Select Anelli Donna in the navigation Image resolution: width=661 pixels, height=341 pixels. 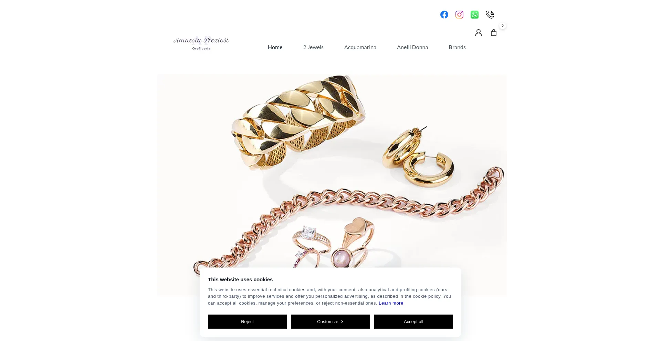point(412,47)
